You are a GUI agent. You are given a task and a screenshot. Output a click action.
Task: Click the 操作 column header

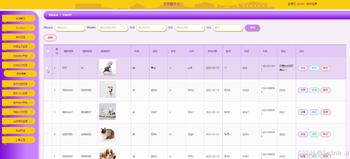(302, 52)
